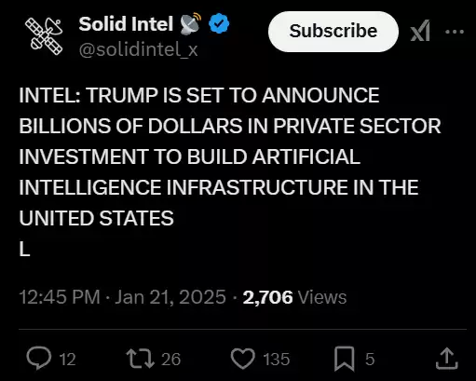Open the 12:45 PM timestamp link
This screenshot has height=381, width=476.
(60, 297)
